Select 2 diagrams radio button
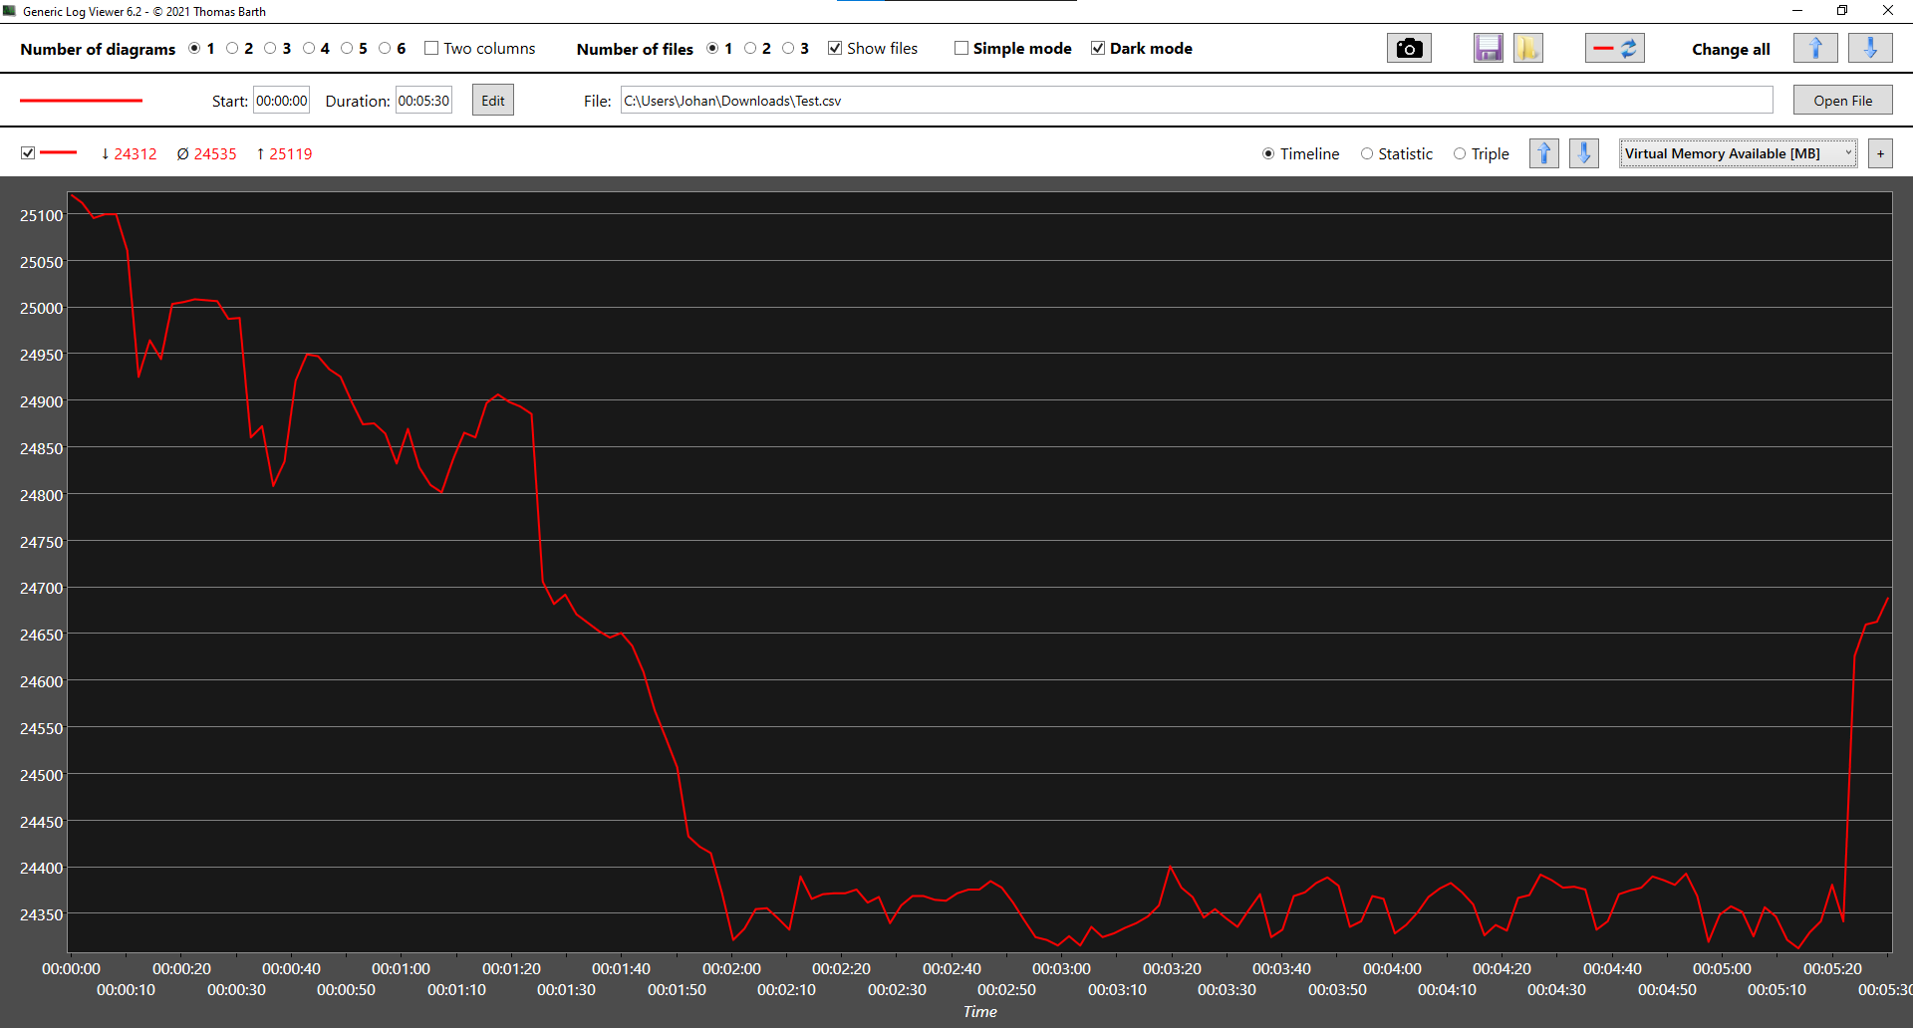The width and height of the screenshot is (1913, 1028). point(232,48)
